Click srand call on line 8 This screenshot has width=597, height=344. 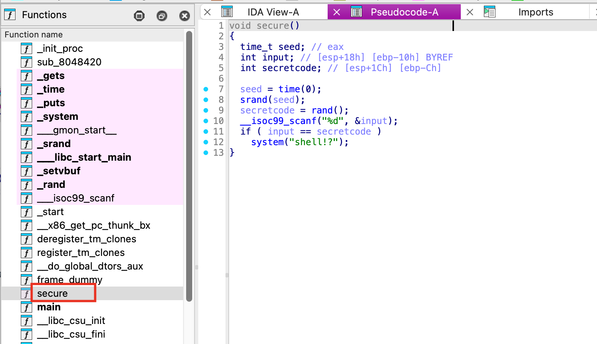click(x=254, y=100)
